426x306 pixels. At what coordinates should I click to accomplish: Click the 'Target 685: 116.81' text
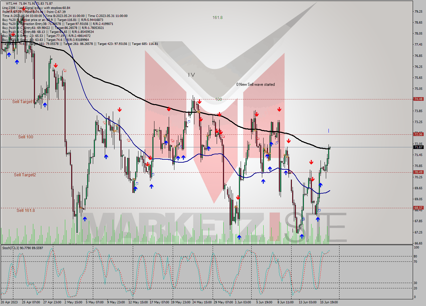pos(145,44)
